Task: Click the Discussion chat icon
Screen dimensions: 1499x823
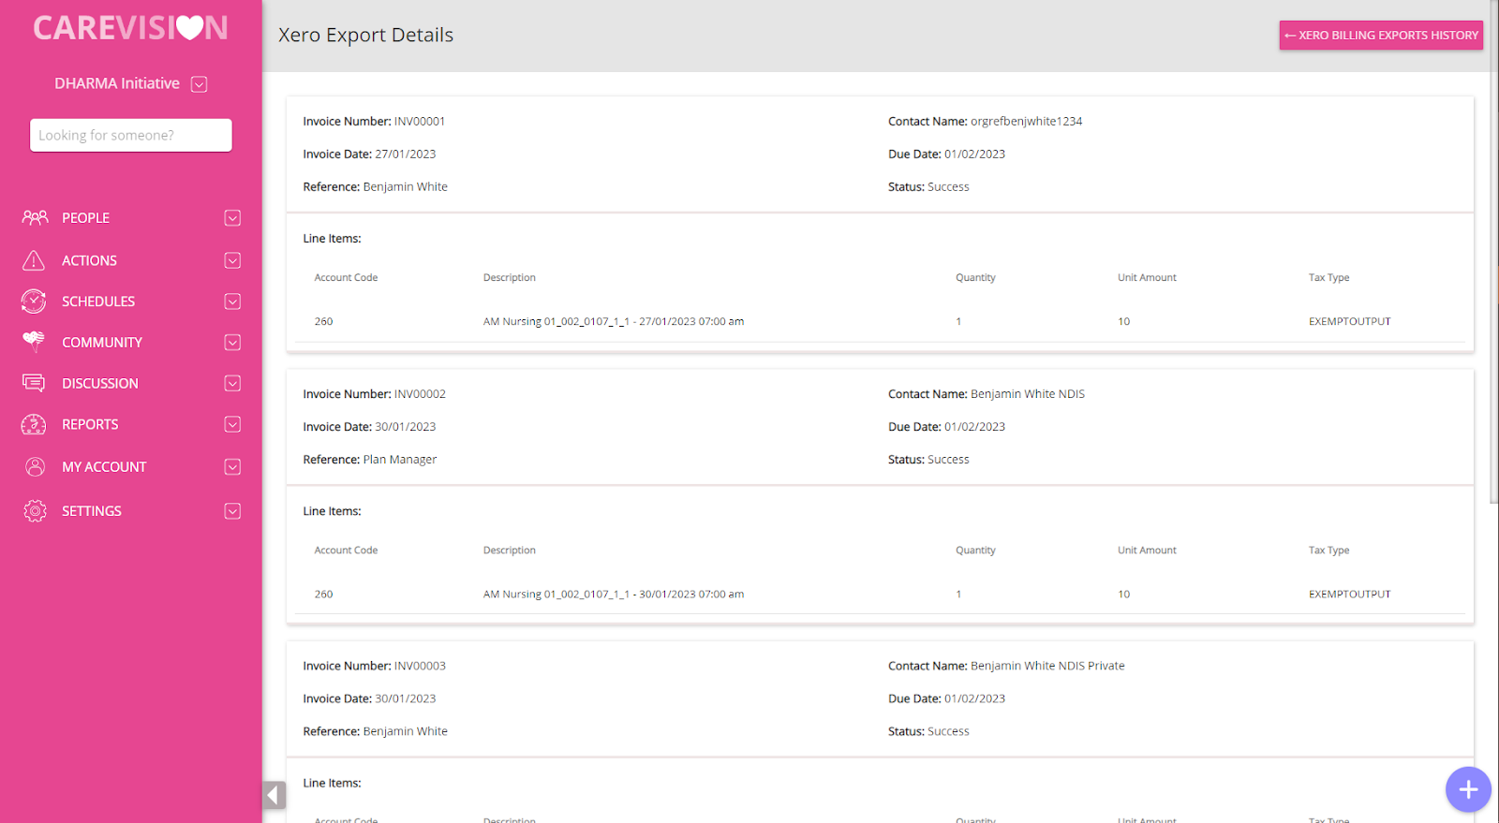Action: click(34, 383)
